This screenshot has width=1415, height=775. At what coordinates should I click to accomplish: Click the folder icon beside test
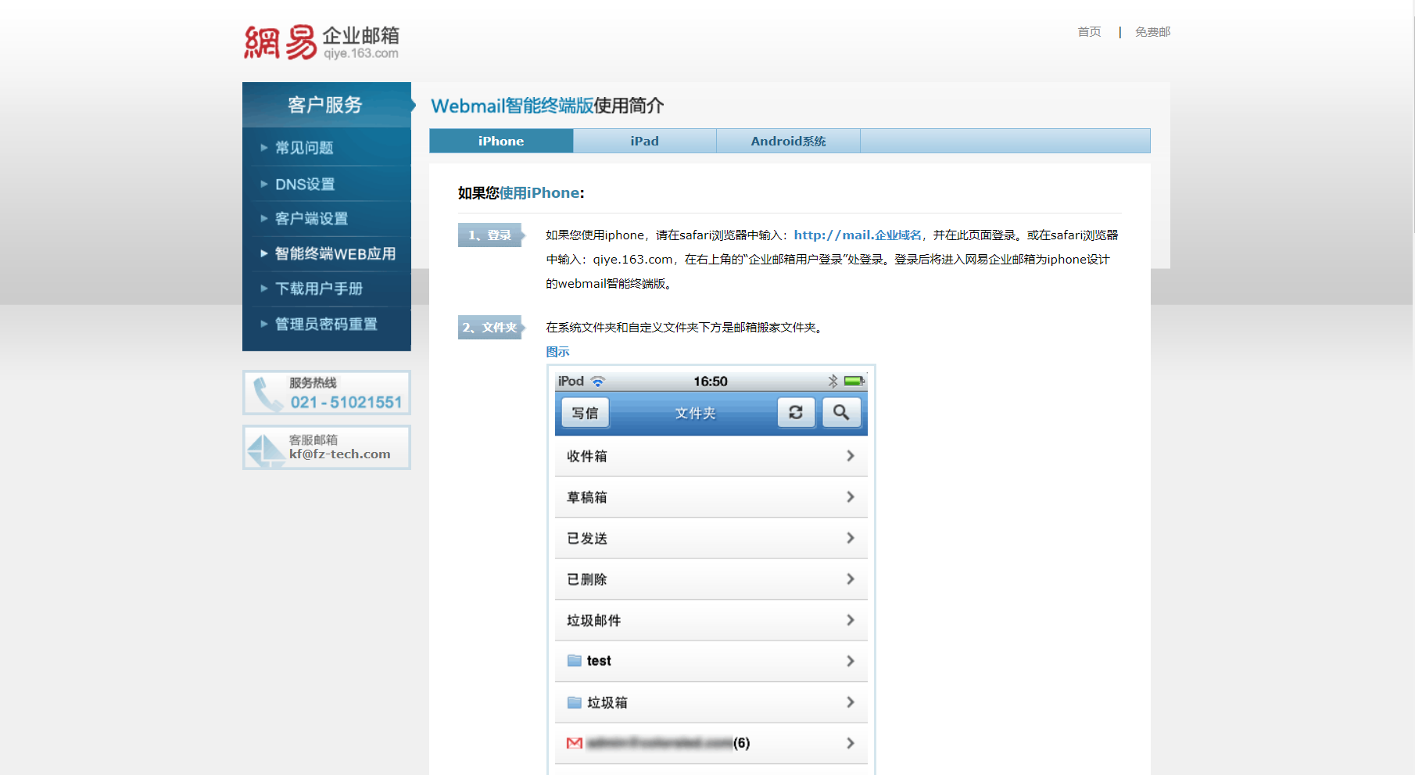[575, 661]
